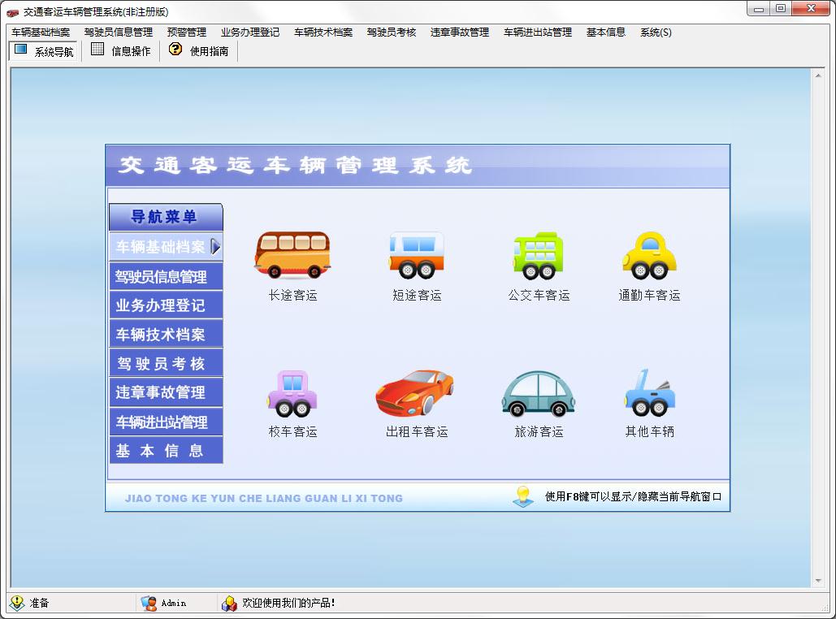836x619 pixels.
Task: Click the teal 旅游客运 car icon
Action: click(x=539, y=394)
